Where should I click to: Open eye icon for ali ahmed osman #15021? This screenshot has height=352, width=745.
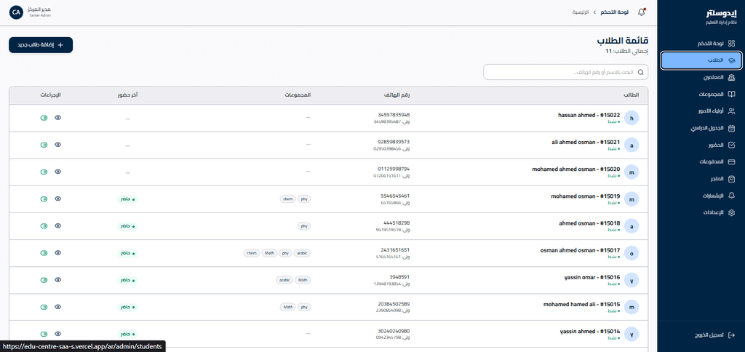pyautogui.click(x=58, y=145)
